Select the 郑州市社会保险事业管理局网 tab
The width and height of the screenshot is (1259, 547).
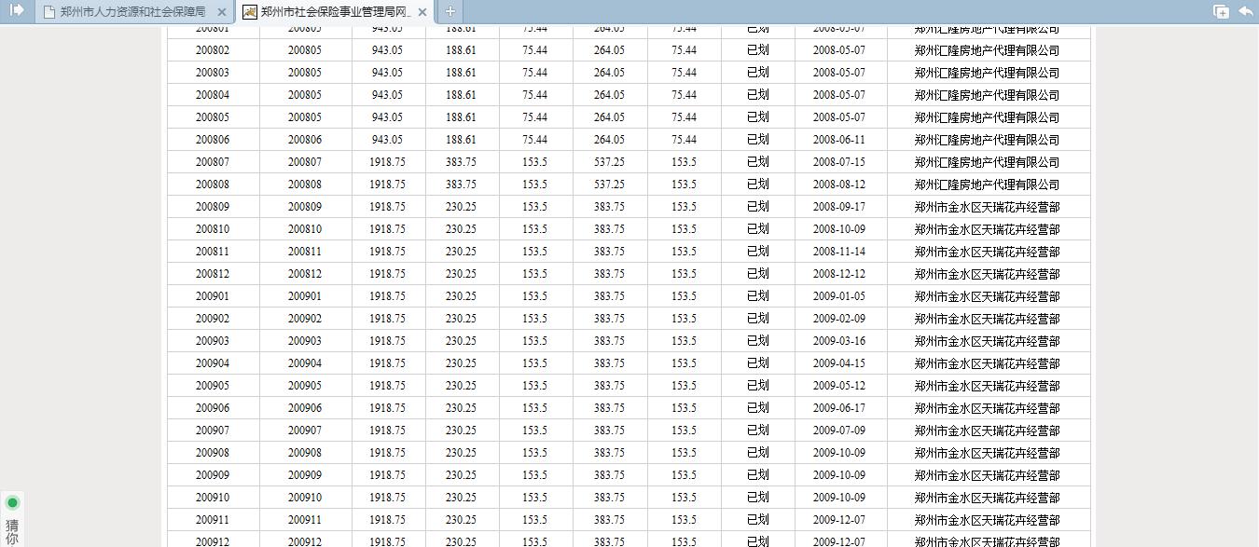point(335,12)
